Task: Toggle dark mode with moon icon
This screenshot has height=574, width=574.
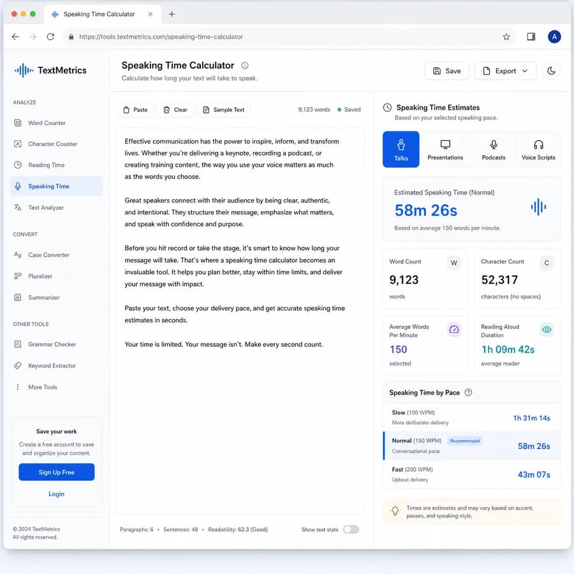Action: click(x=551, y=71)
